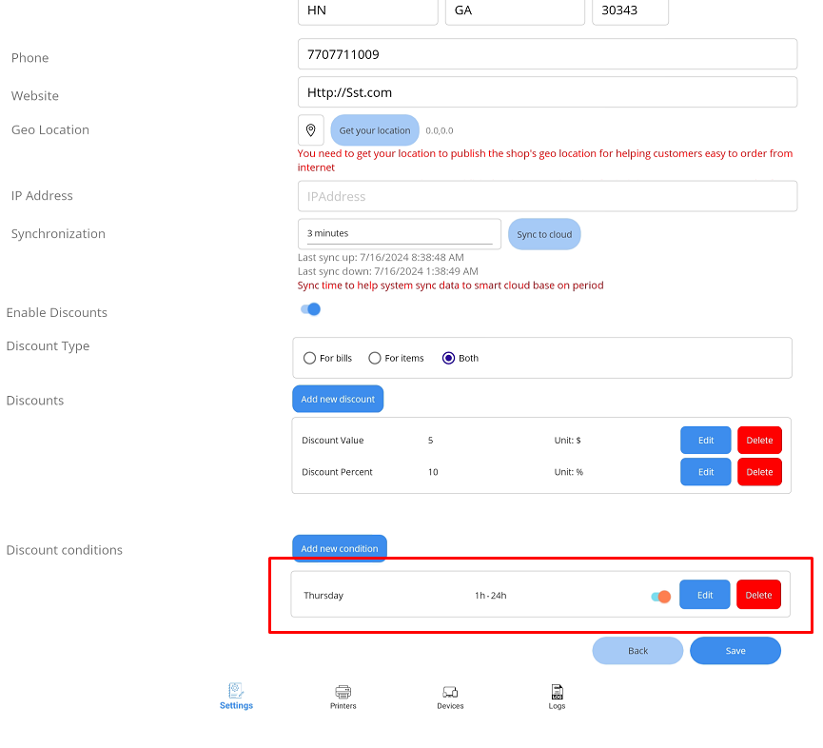Save the shop settings
This screenshot has width=823, height=748.
point(735,651)
